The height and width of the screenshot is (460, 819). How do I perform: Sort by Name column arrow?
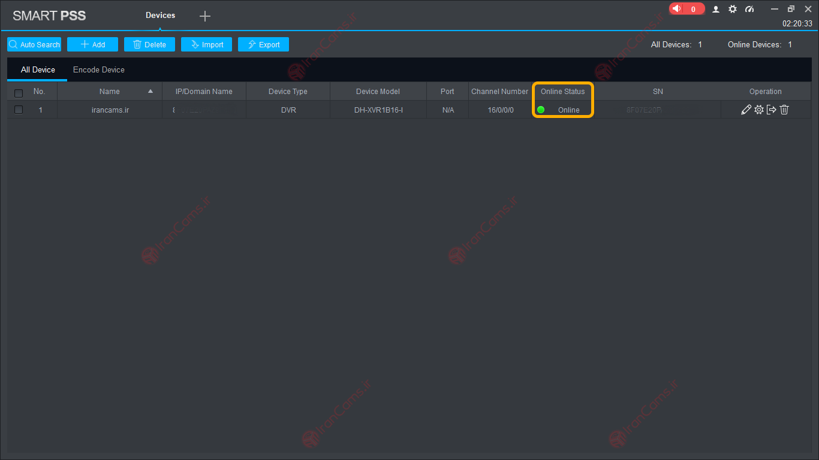(x=150, y=92)
